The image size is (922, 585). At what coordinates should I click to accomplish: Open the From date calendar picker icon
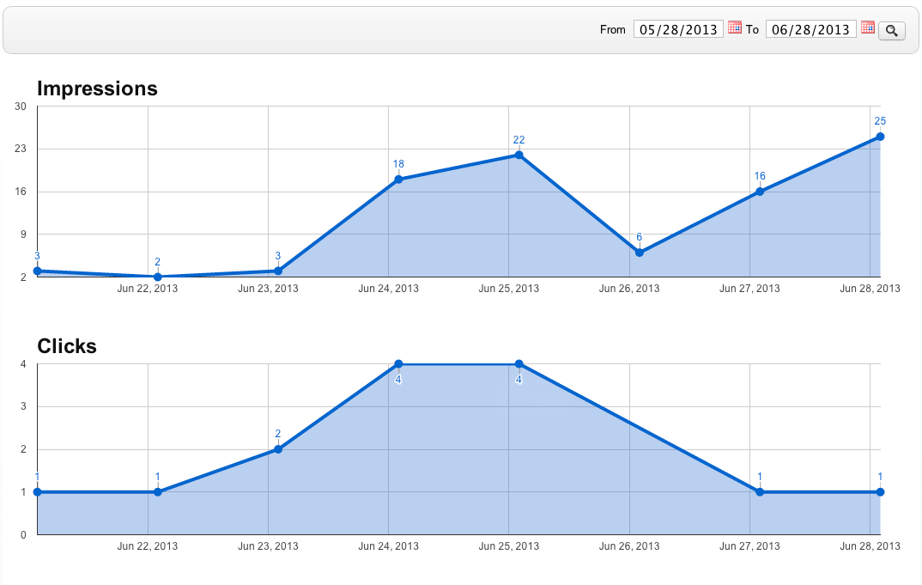coord(734,28)
